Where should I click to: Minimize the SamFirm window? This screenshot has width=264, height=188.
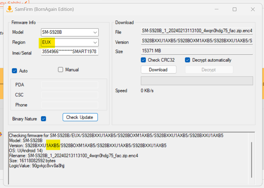(x=217, y=9)
